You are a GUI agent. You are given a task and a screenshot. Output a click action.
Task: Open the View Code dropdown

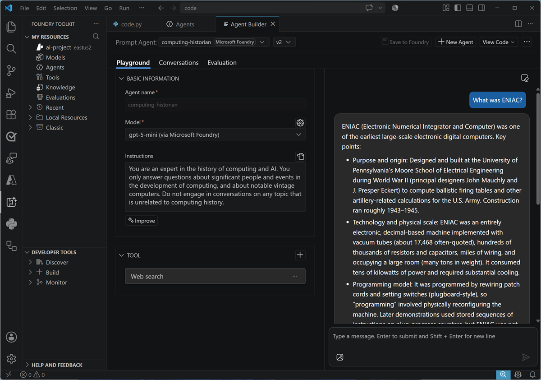(499, 42)
